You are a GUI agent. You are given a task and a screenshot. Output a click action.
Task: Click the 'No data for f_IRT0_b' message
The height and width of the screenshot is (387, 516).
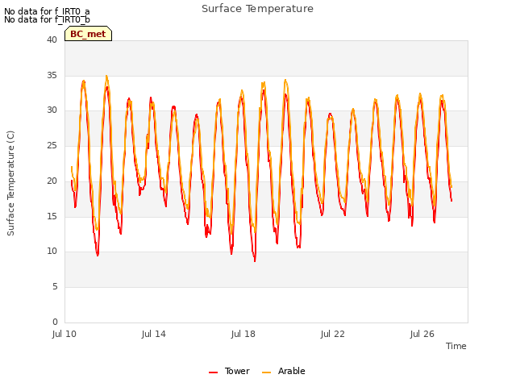pyautogui.click(x=47, y=19)
